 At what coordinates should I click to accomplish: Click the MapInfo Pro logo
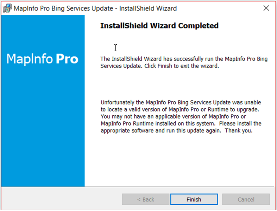pyautogui.click(x=42, y=59)
